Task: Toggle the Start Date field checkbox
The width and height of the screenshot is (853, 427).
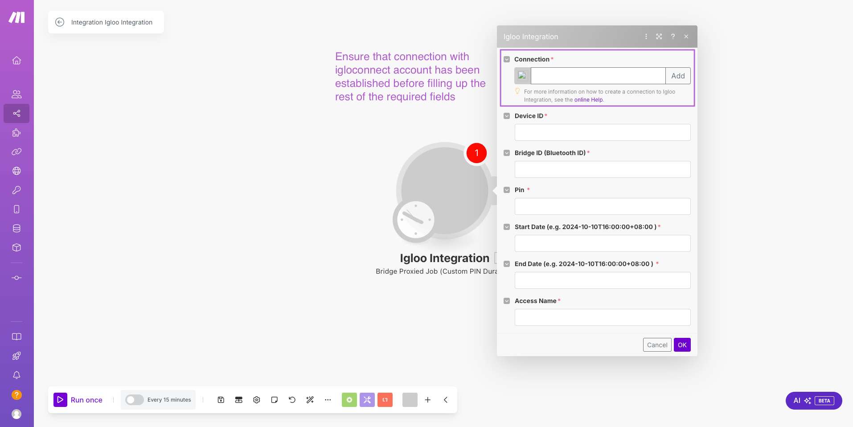Action: [x=507, y=227]
